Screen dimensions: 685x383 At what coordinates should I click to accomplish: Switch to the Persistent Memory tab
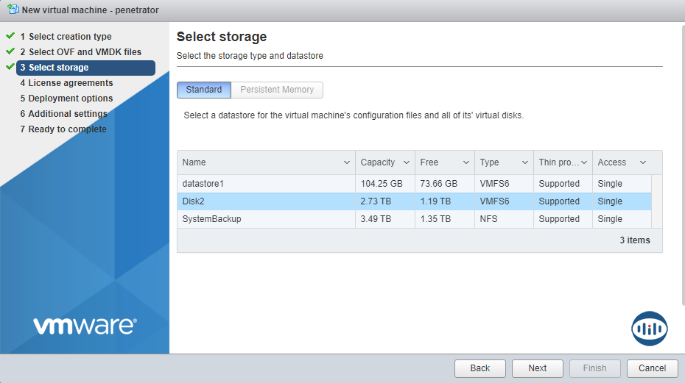coord(277,90)
